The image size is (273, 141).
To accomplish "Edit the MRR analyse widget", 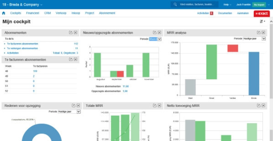I will click(x=259, y=32).
